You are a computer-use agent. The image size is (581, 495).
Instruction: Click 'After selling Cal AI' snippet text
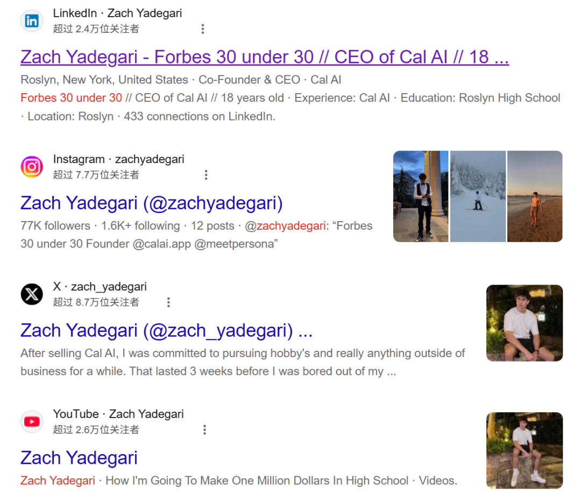tap(69, 353)
